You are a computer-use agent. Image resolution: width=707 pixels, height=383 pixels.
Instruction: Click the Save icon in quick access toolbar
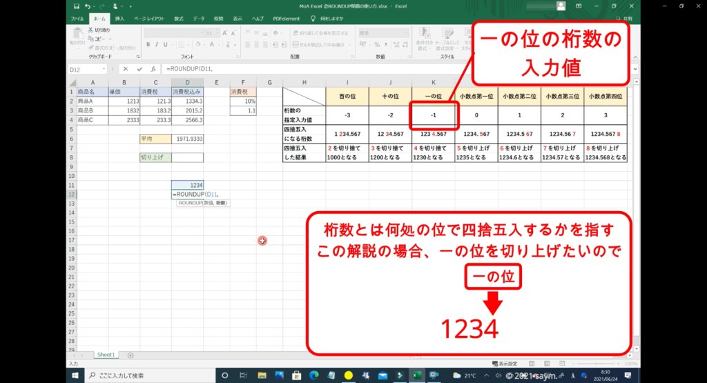(76, 6)
